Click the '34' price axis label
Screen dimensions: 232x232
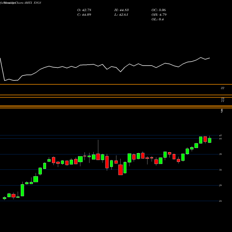pos(220,170)
